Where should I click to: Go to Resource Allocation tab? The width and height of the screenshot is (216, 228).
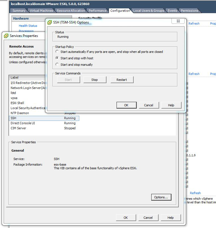coord(71,11)
